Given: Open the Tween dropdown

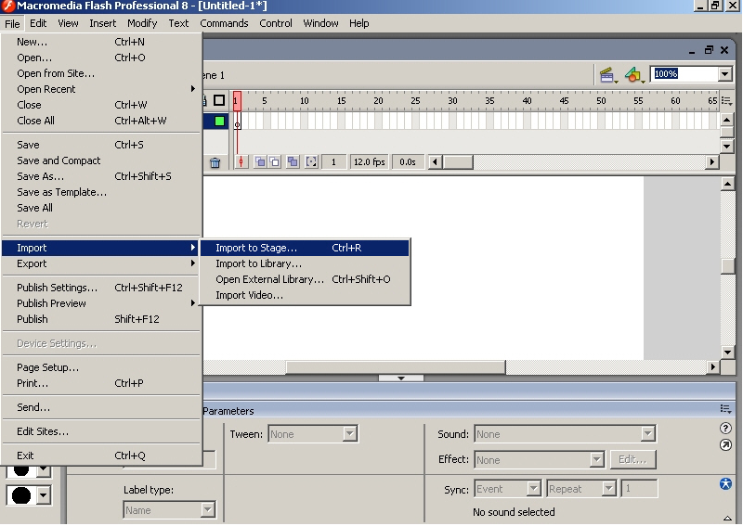Looking at the screenshot, I should pyautogui.click(x=350, y=433).
